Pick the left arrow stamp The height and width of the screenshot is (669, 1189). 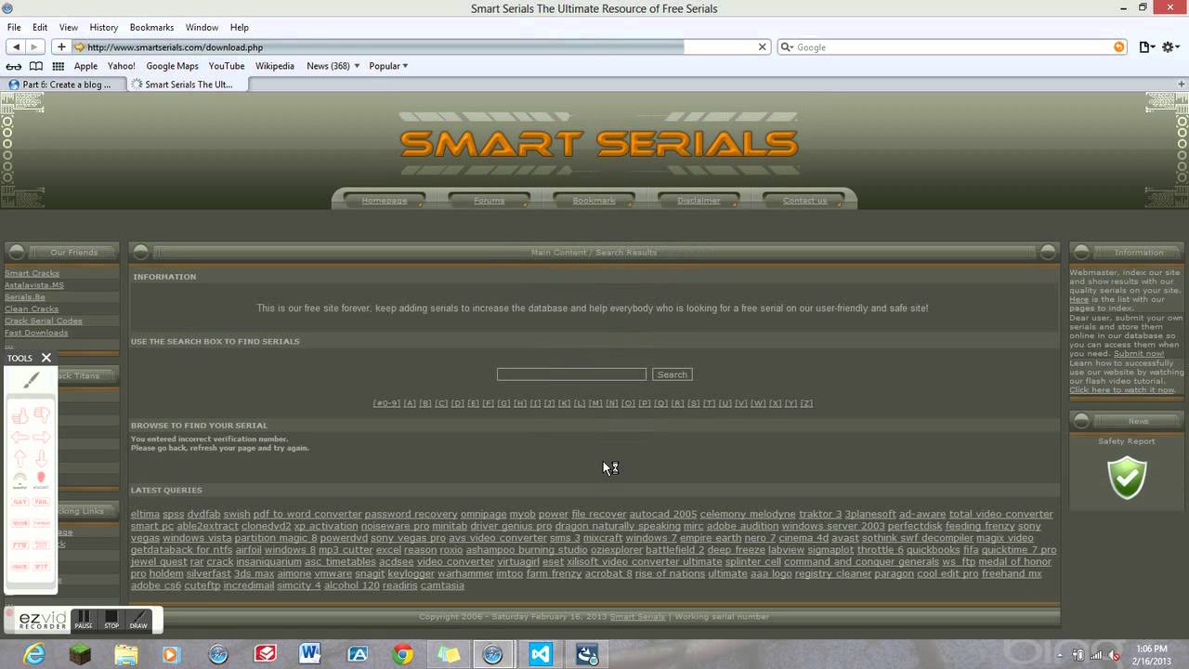[x=20, y=437]
